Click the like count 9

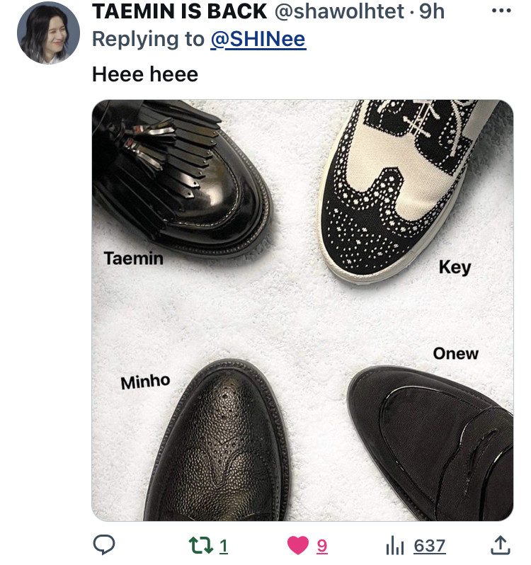click(x=321, y=546)
